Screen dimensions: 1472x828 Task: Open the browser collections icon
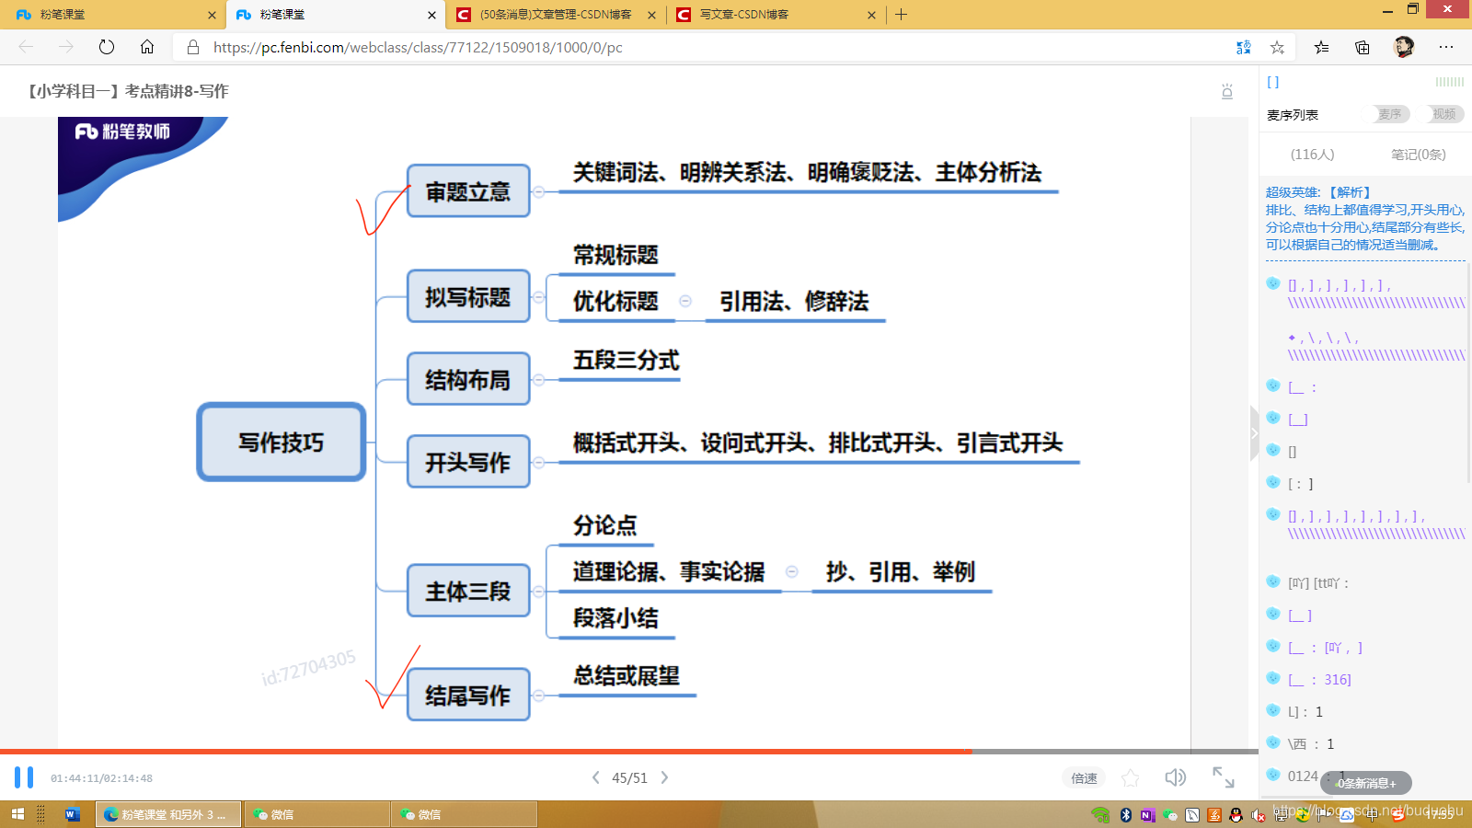[1363, 47]
